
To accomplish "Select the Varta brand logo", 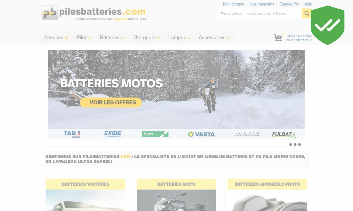I will (x=201, y=134).
